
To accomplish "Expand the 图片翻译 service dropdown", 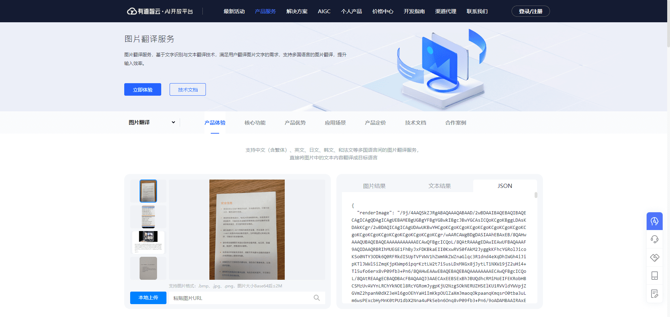I will [152, 122].
